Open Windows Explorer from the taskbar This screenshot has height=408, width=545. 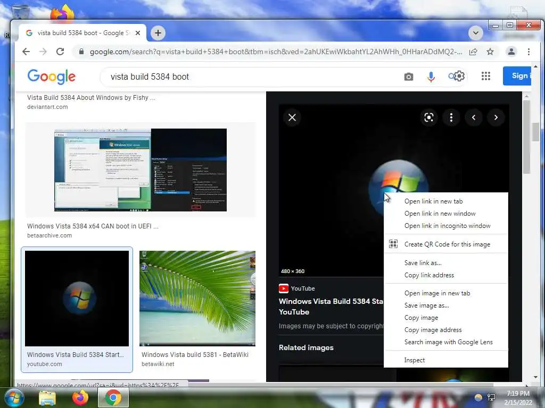tap(47, 397)
